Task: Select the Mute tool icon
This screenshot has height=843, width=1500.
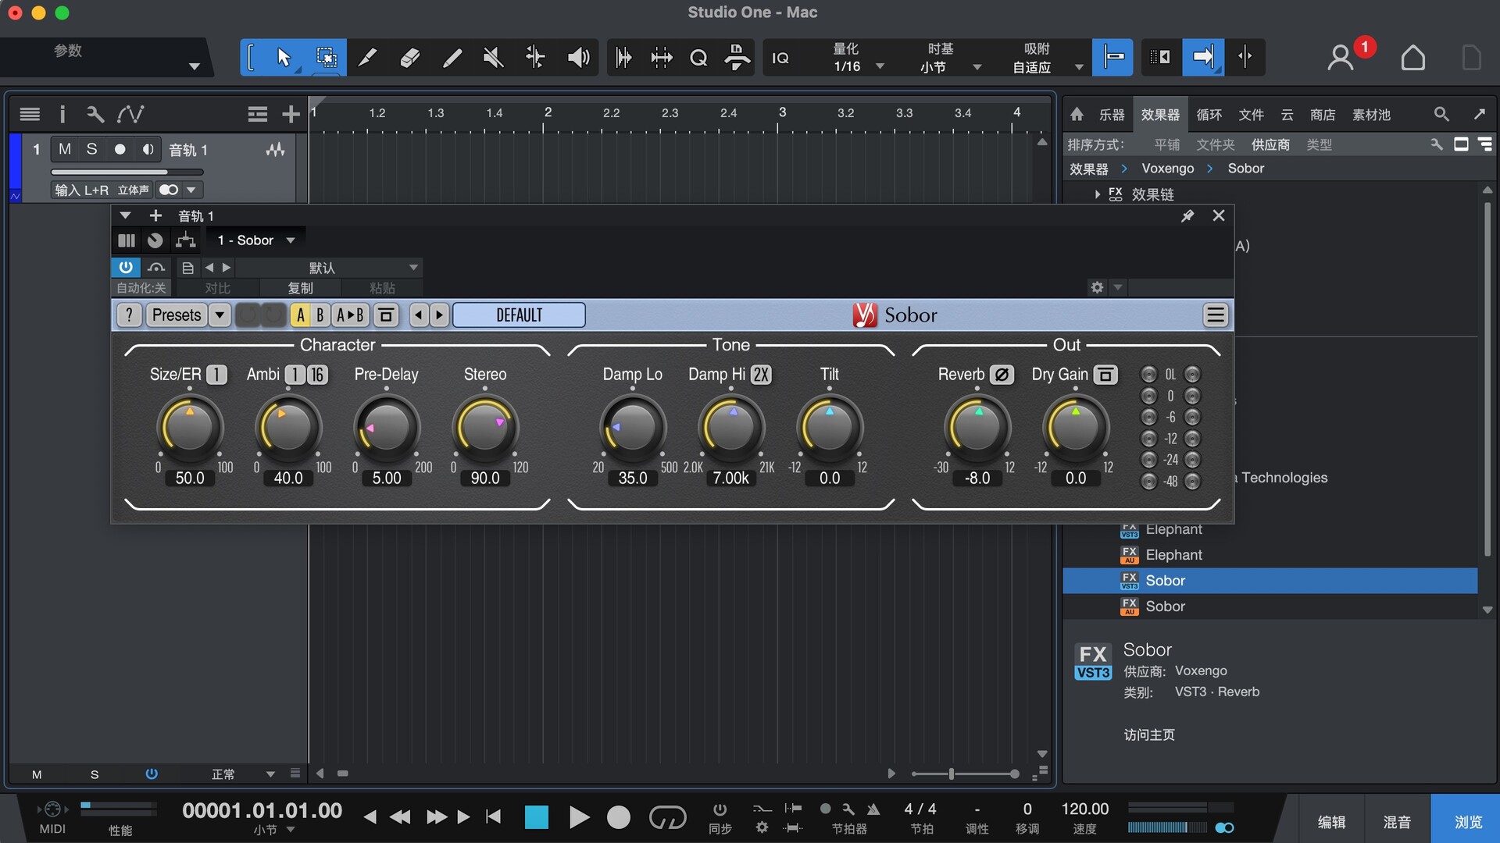Action: pyautogui.click(x=494, y=57)
